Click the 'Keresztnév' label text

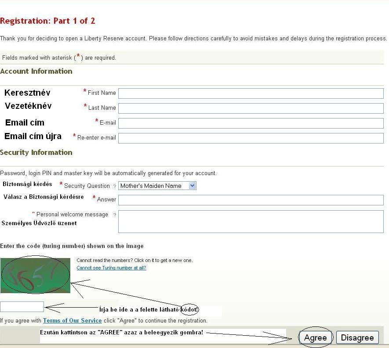[x=27, y=93]
